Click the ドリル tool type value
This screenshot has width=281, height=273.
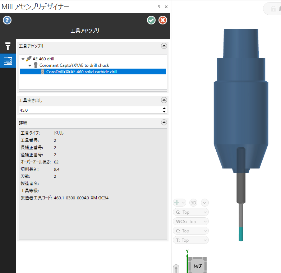click(x=59, y=133)
